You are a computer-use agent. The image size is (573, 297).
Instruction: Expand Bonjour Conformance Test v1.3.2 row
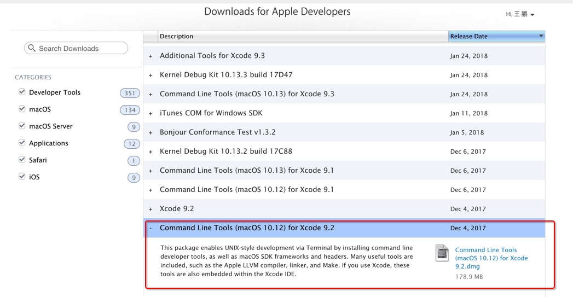[151, 132]
